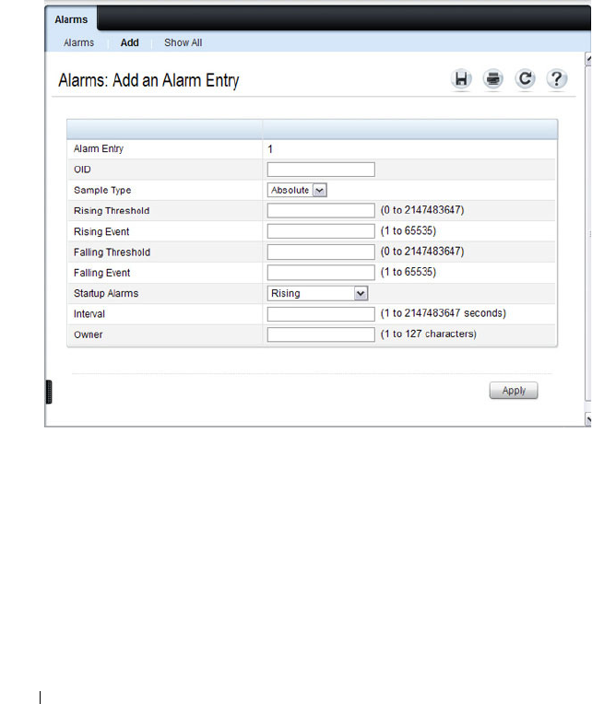Click the 'Alarm Entry' row label
This screenshot has height=704, width=592.
(x=99, y=148)
